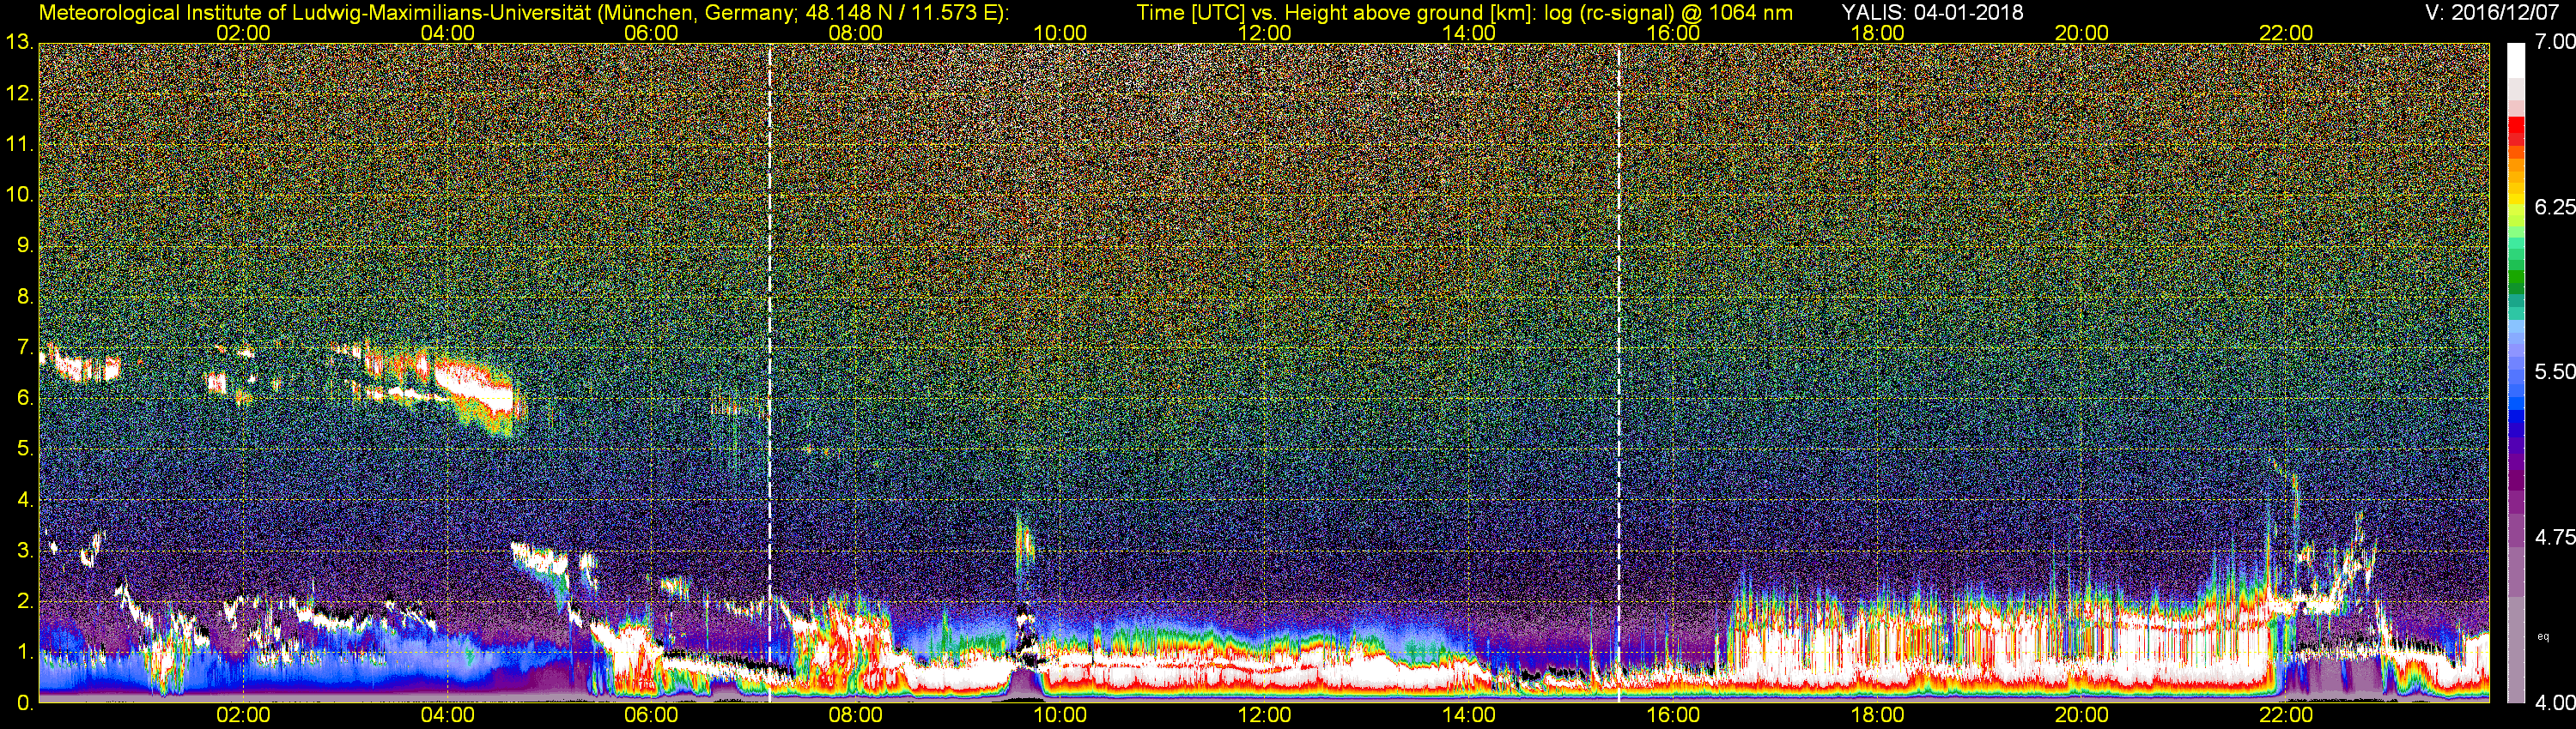Click the 16:00 label on the bottom time axis

(x=1673, y=715)
